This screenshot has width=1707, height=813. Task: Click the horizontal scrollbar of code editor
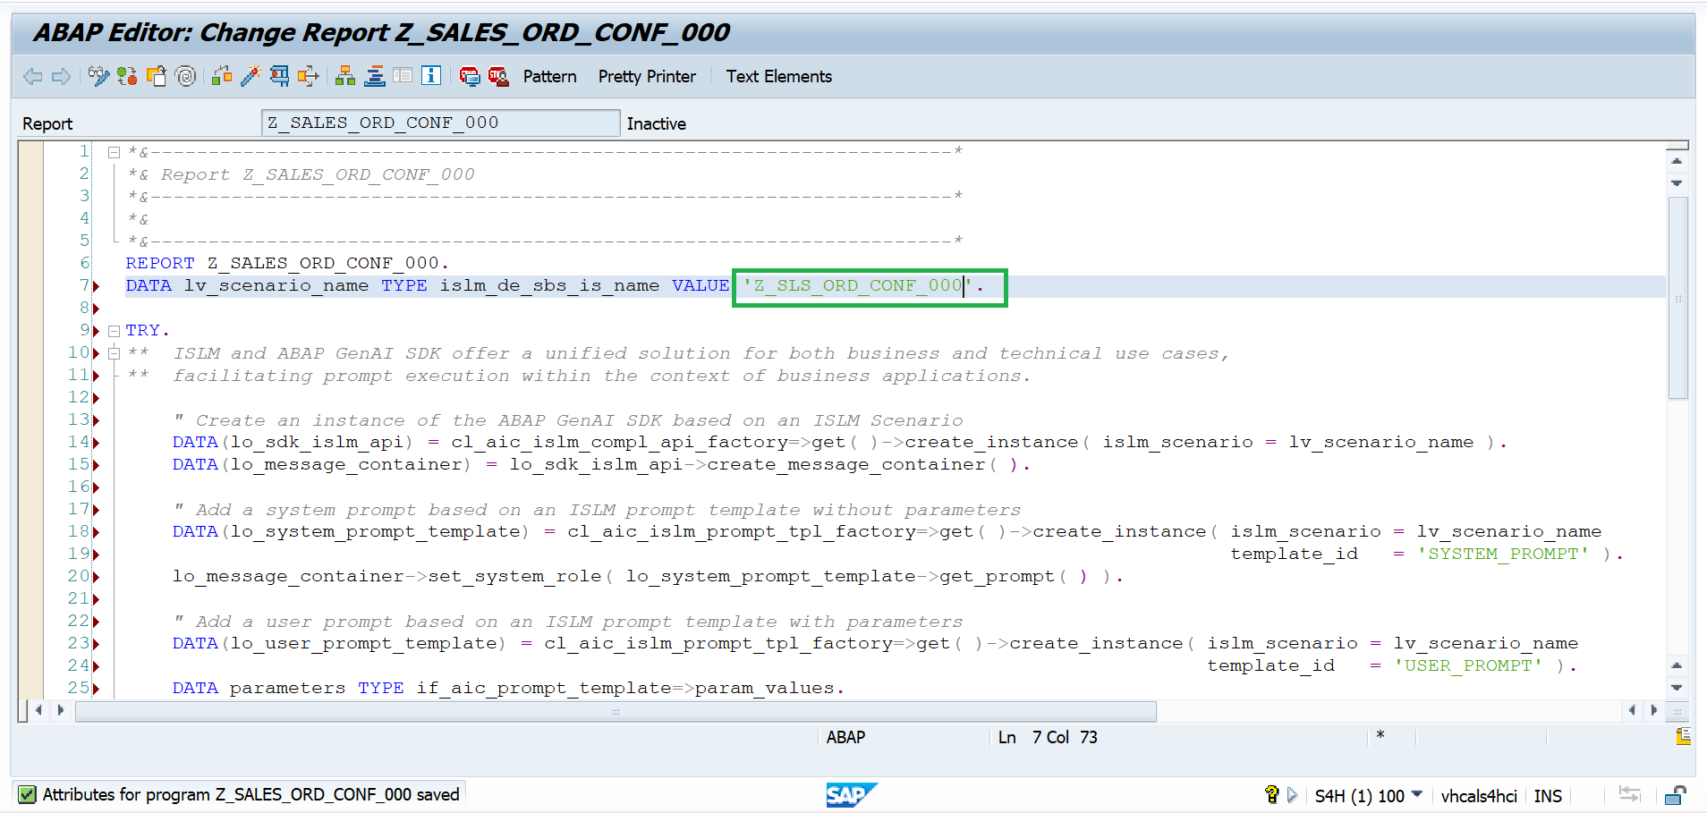[x=616, y=711]
